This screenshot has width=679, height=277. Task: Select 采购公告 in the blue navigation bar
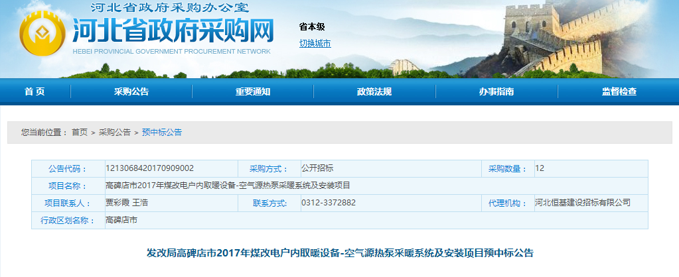coord(131,91)
